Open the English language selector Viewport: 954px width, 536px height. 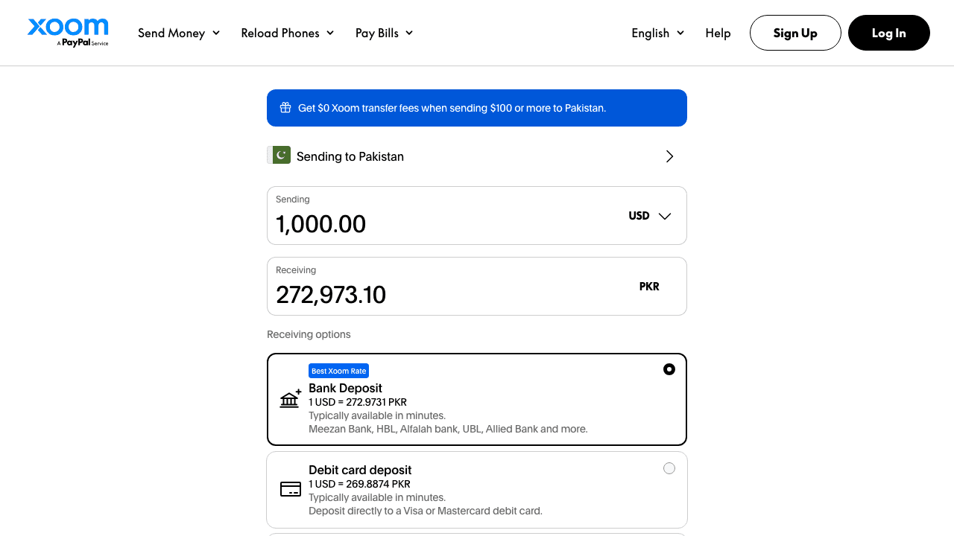pyautogui.click(x=658, y=33)
